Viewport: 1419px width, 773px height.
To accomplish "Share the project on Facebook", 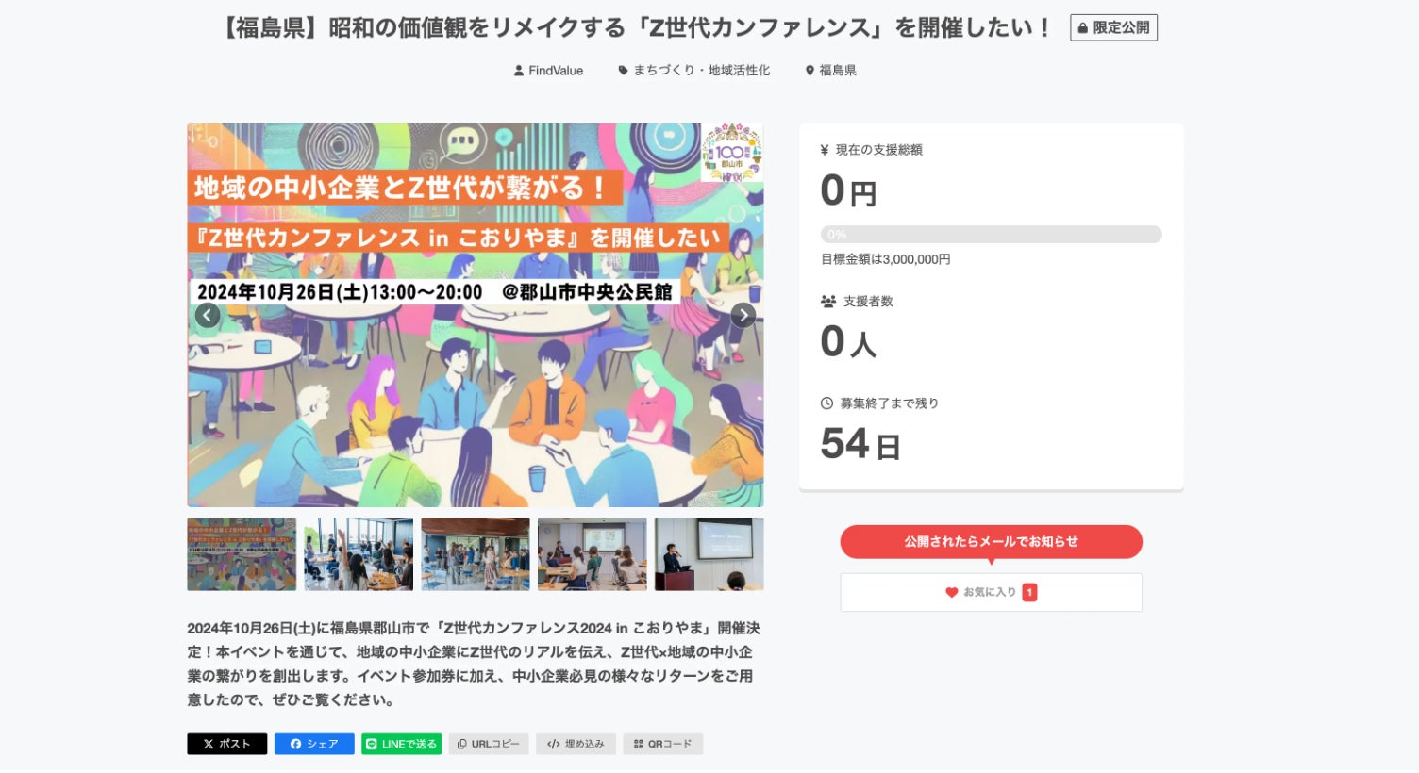I will 314,744.
